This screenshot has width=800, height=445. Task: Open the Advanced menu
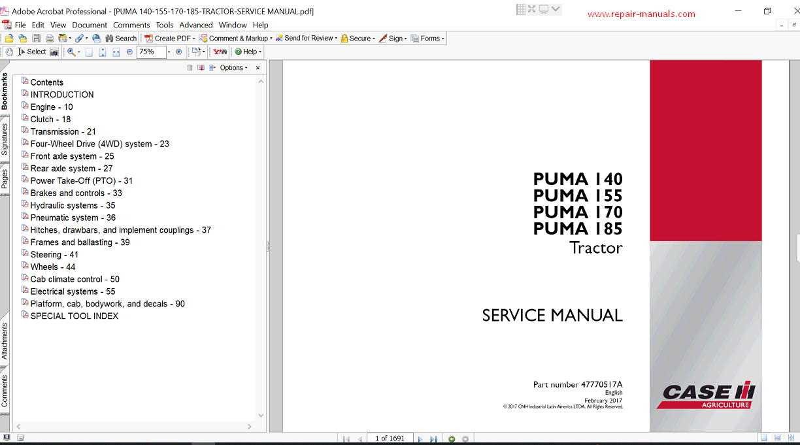point(196,25)
